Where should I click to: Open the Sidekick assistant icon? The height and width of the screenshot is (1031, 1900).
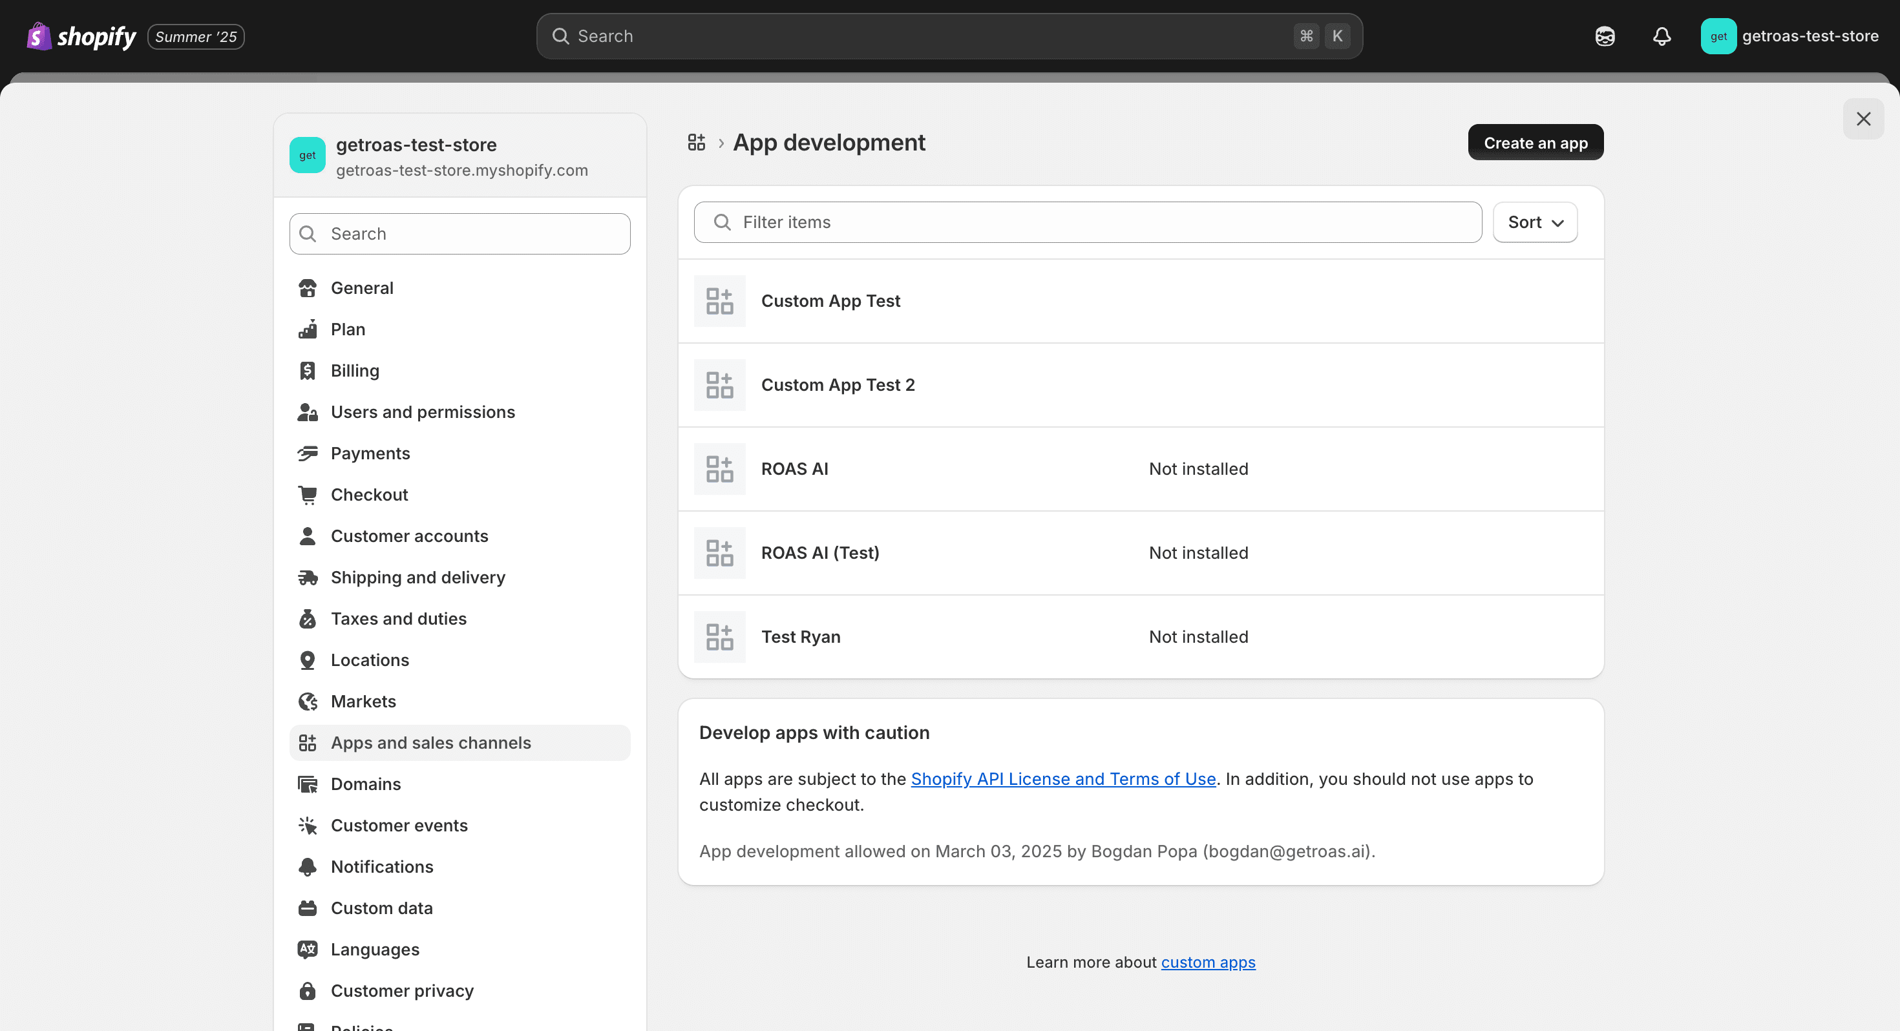(x=1605, y=36)
